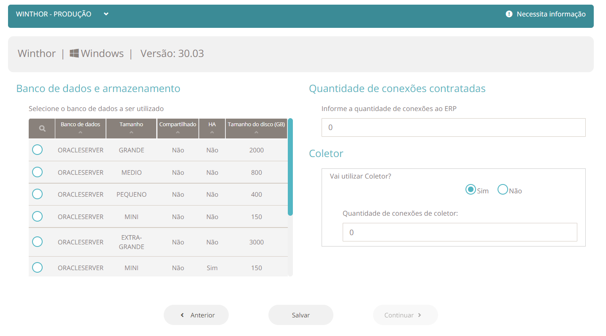Click the Versão: 30.03 text
Screen dimensions: 606x336
click(172, 54)
